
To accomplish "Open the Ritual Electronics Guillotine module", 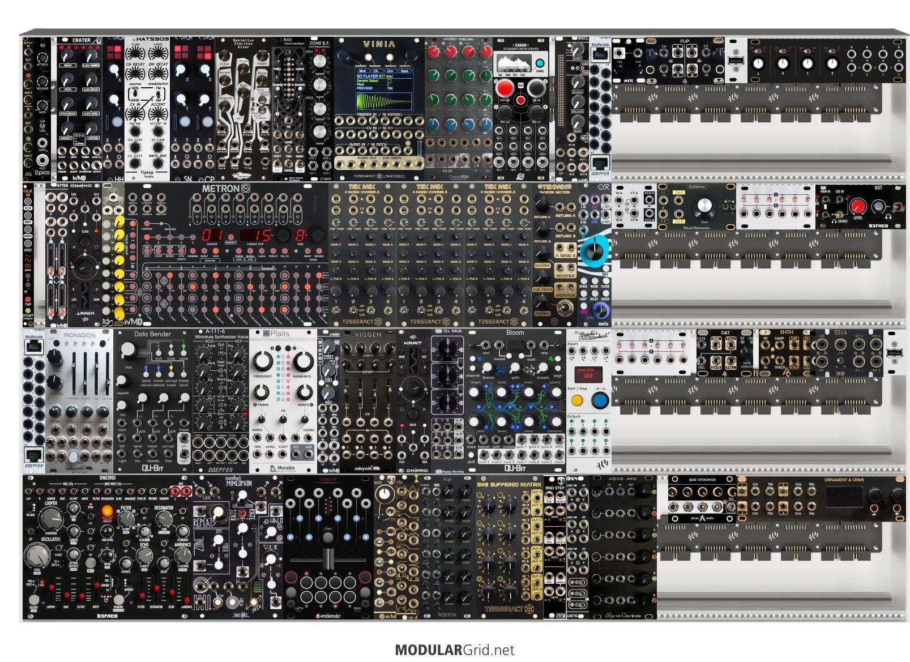I will (697, 207).
